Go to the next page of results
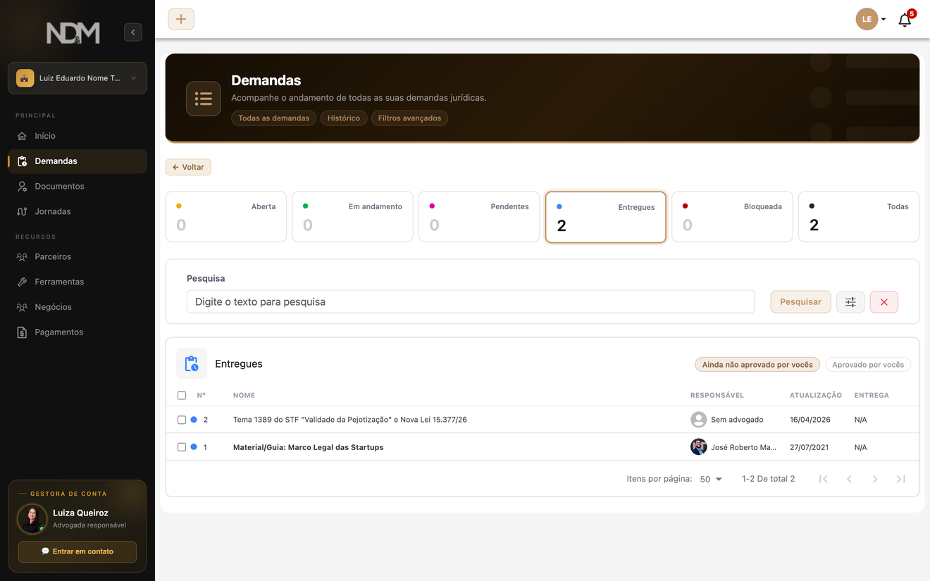930x581 pixels. (x=875, y=479)
